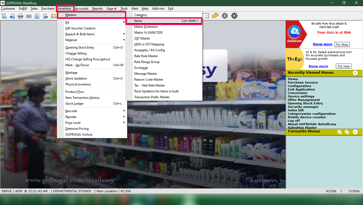This screenshot has width=363, height=205.
Task: Open the Tools menu
Action: click(124, 9)
